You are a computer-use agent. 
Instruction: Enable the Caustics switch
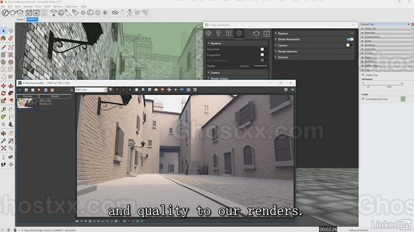click(349, 45)
